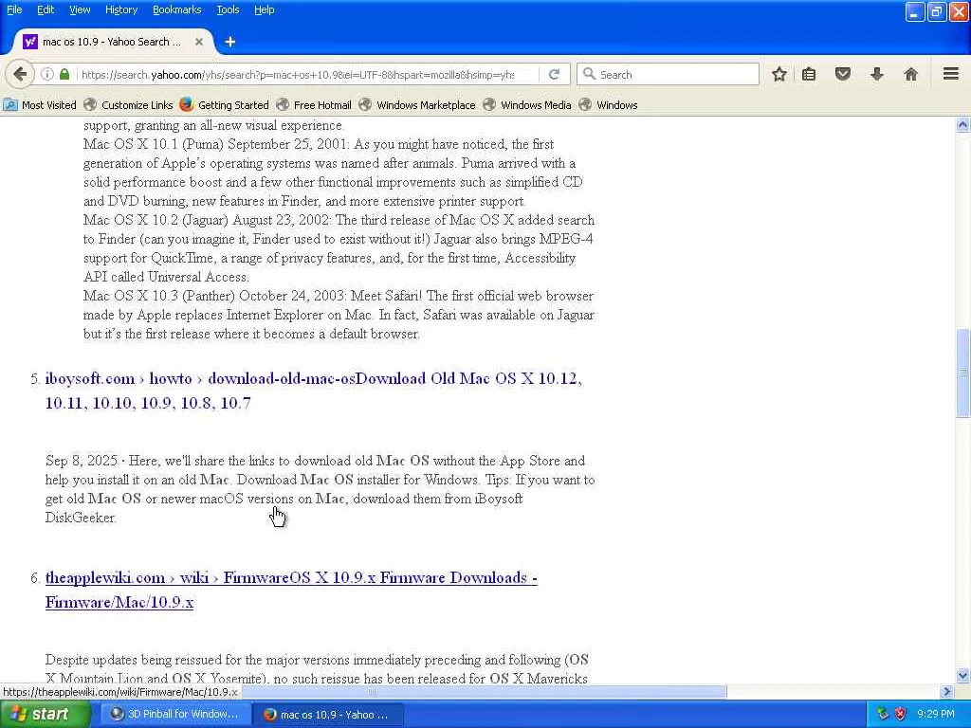971x728 pixels.
Task: Open Customize Links bookmark
Action: click(x=128, y=104)
